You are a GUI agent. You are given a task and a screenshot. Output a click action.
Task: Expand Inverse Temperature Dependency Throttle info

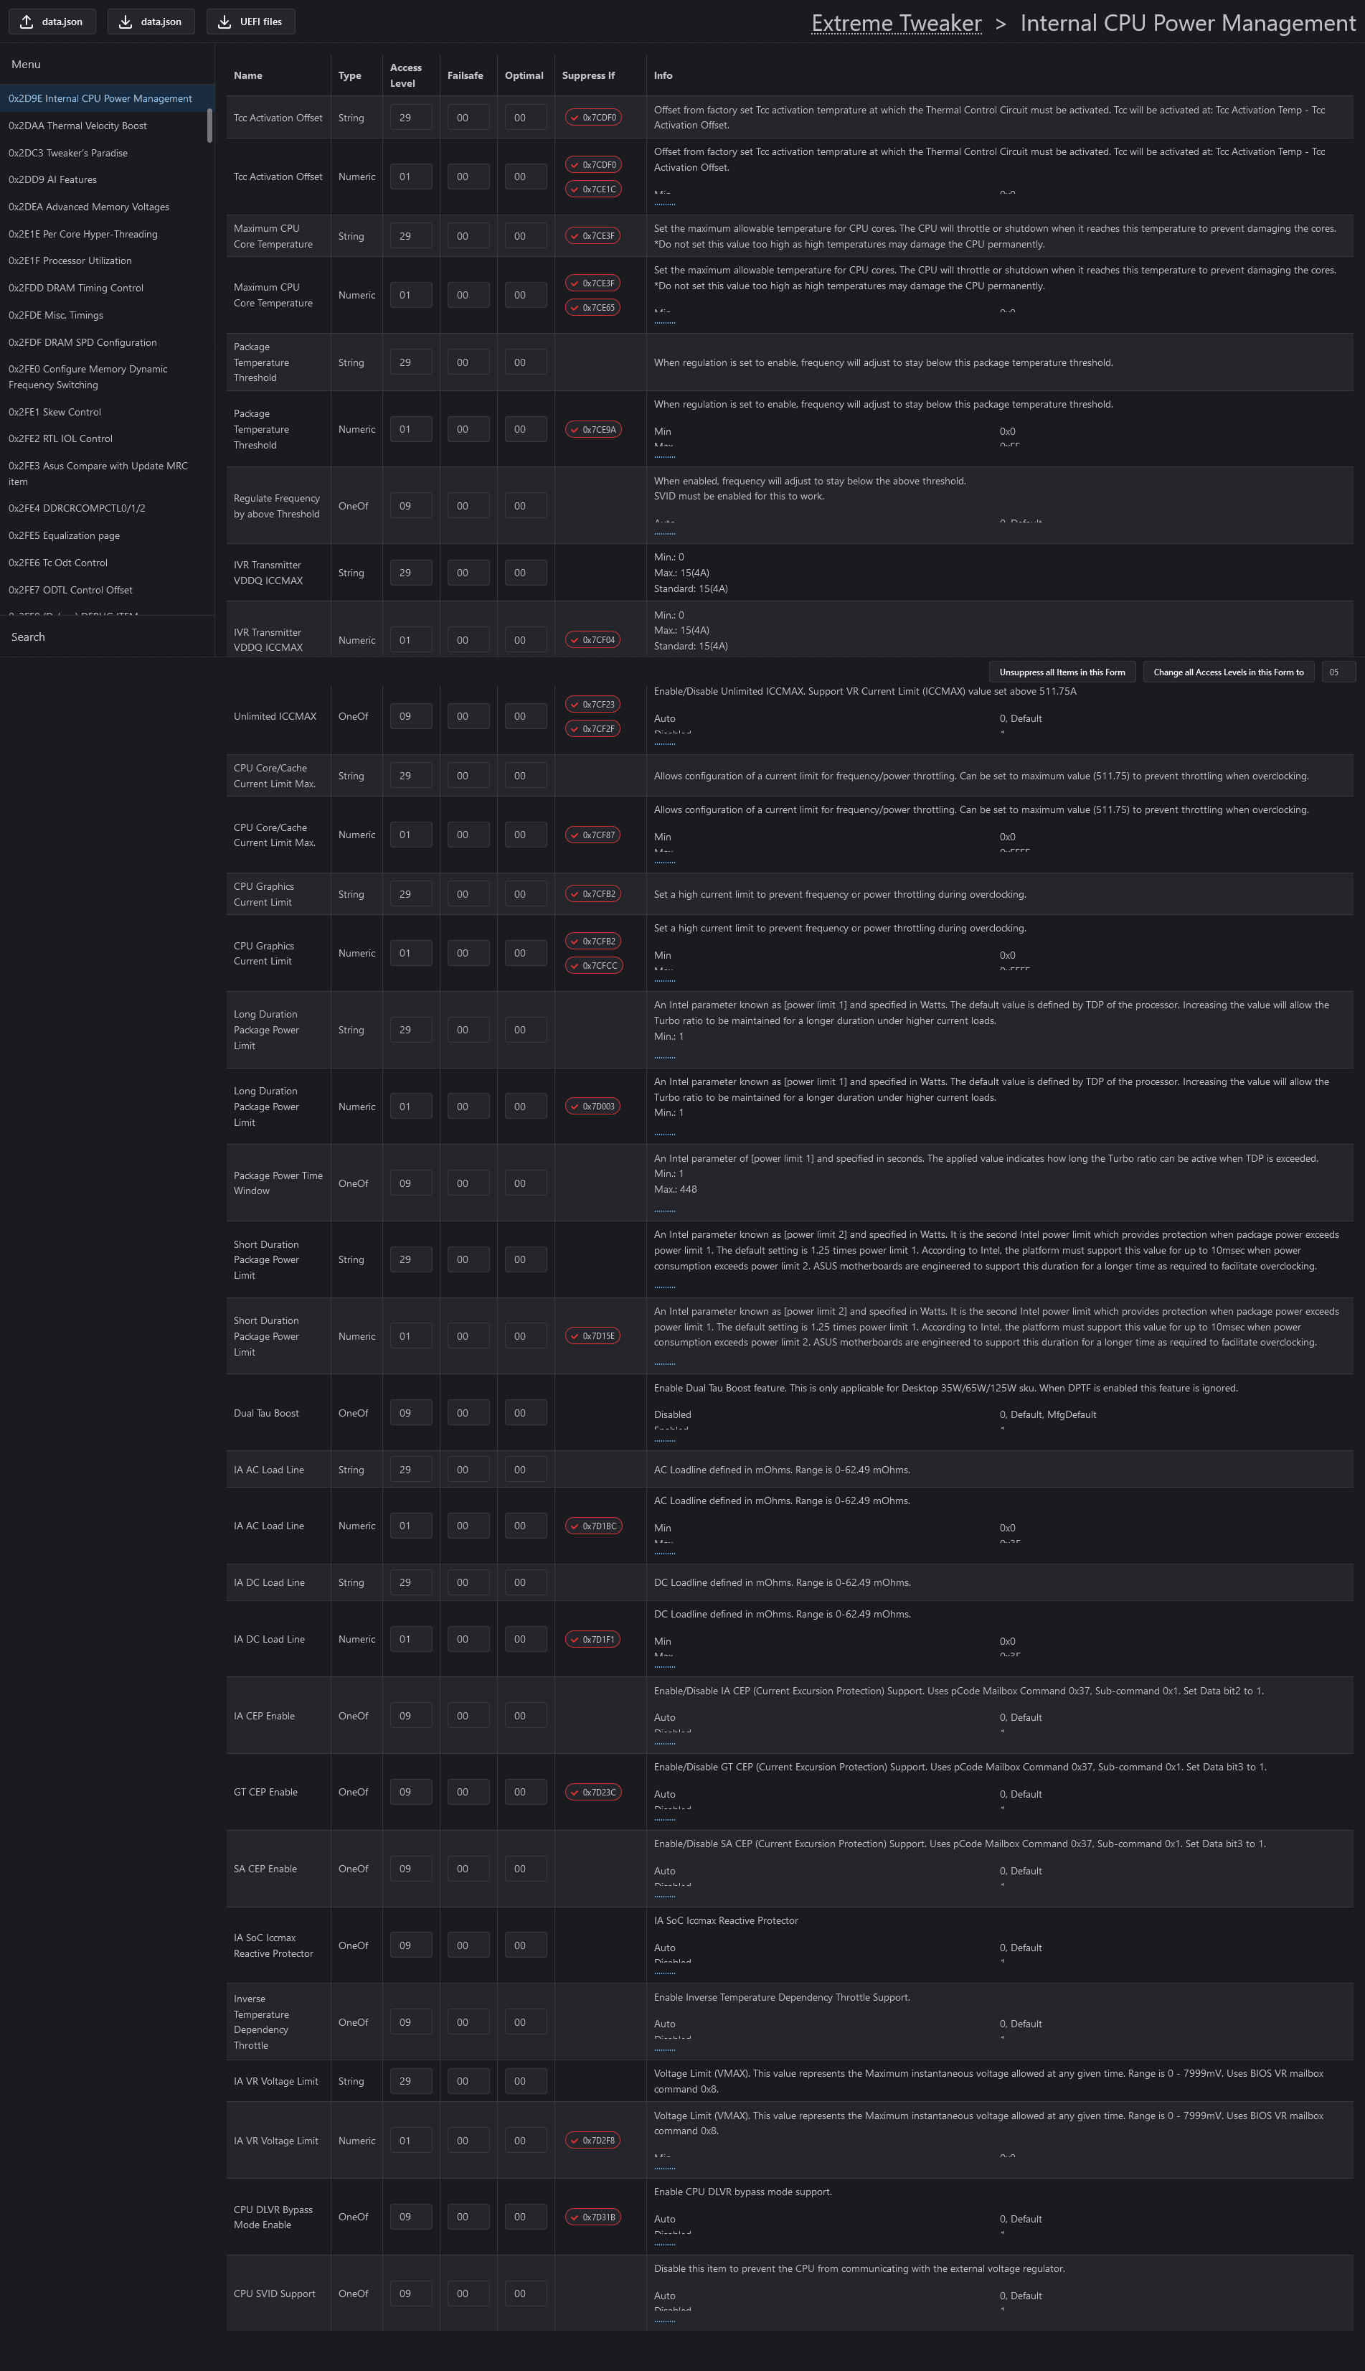click(x=665, y=2050)
